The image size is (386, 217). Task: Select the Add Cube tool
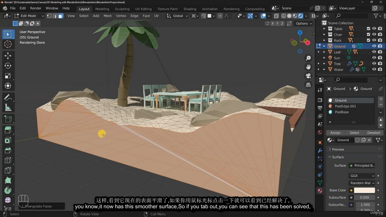point(8,119)
